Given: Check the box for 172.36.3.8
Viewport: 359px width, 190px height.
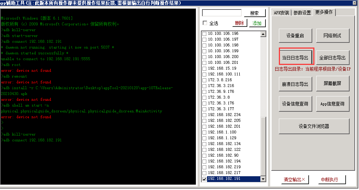Looking at the screenshot, I should click(205, 98).
